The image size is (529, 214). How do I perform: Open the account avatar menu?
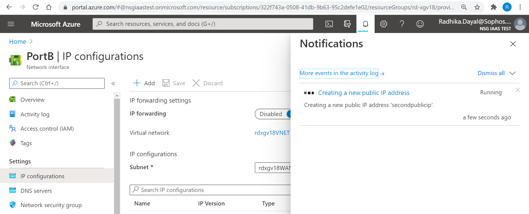point(520,24)
